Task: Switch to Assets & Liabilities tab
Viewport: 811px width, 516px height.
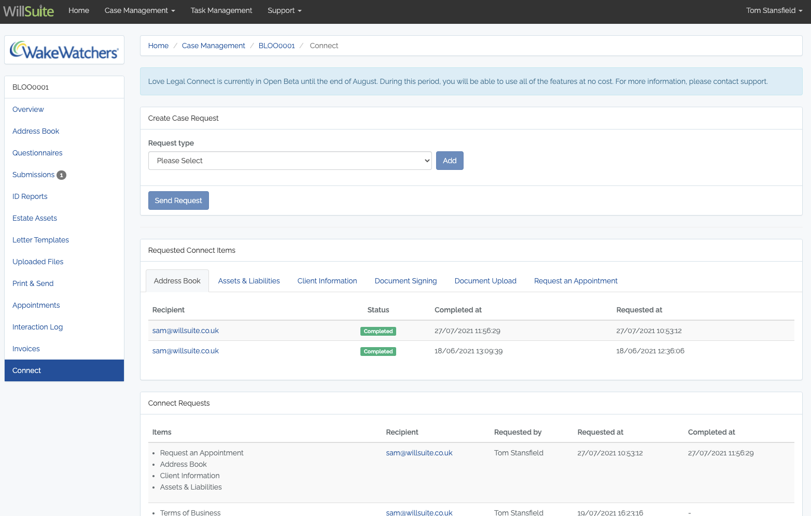Action: (x=249, y=281)
